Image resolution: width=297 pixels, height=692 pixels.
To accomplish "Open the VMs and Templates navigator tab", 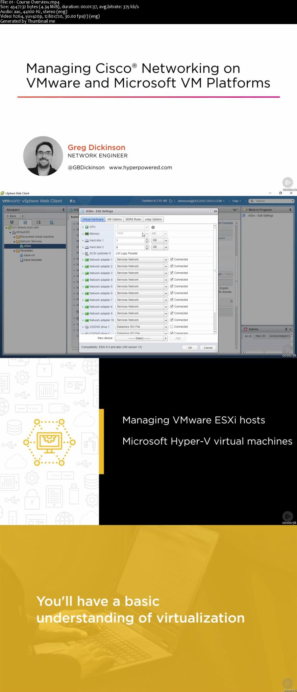I will click(x=25, y=222).
